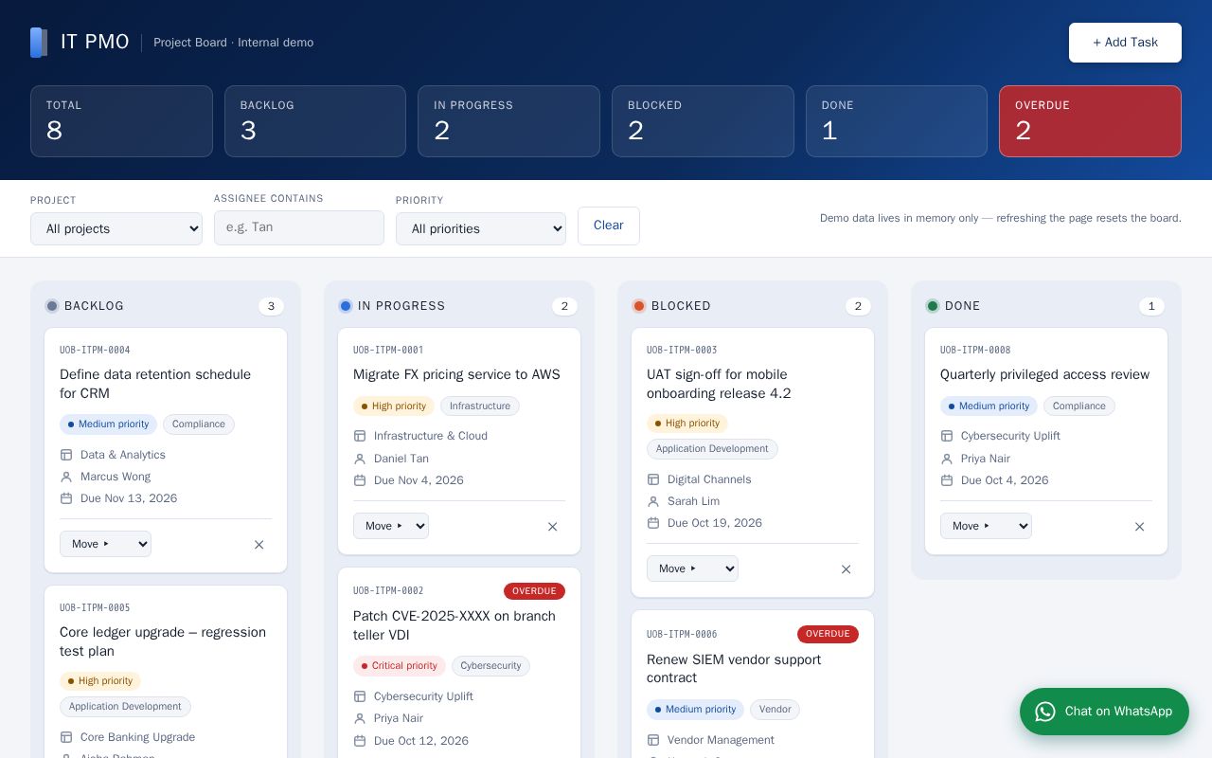
Task: Click calendar icon beside Due Nov 4, 2026
Action: [360, 480]
